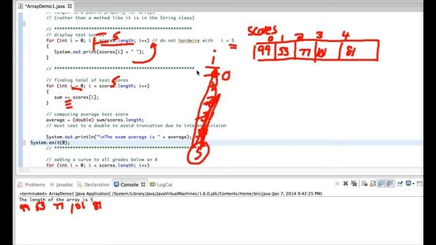Switch to the Javadoc tab
This screenshot has height=245, width=436.
pos(61,184)
